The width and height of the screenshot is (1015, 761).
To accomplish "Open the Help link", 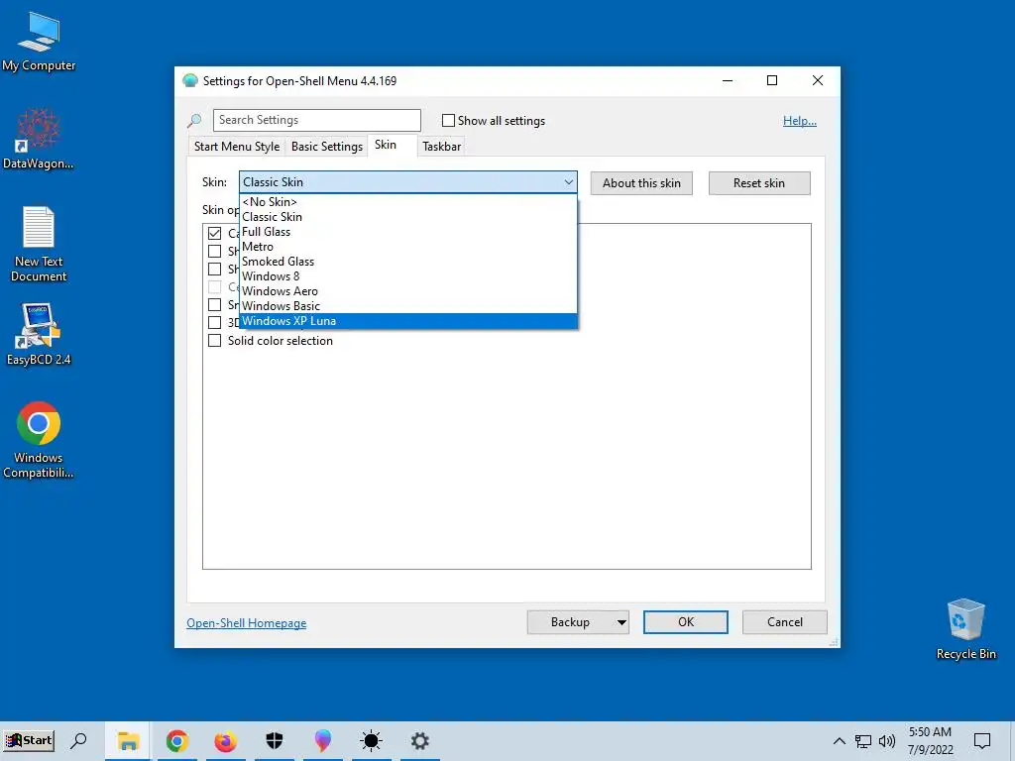I will (800, 120).
